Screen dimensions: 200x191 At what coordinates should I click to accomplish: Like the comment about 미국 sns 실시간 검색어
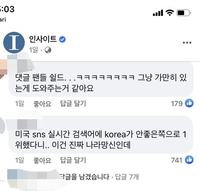(42, 160)
